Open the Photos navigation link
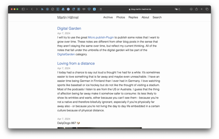219x139 pixels. (x=121, y=17)
